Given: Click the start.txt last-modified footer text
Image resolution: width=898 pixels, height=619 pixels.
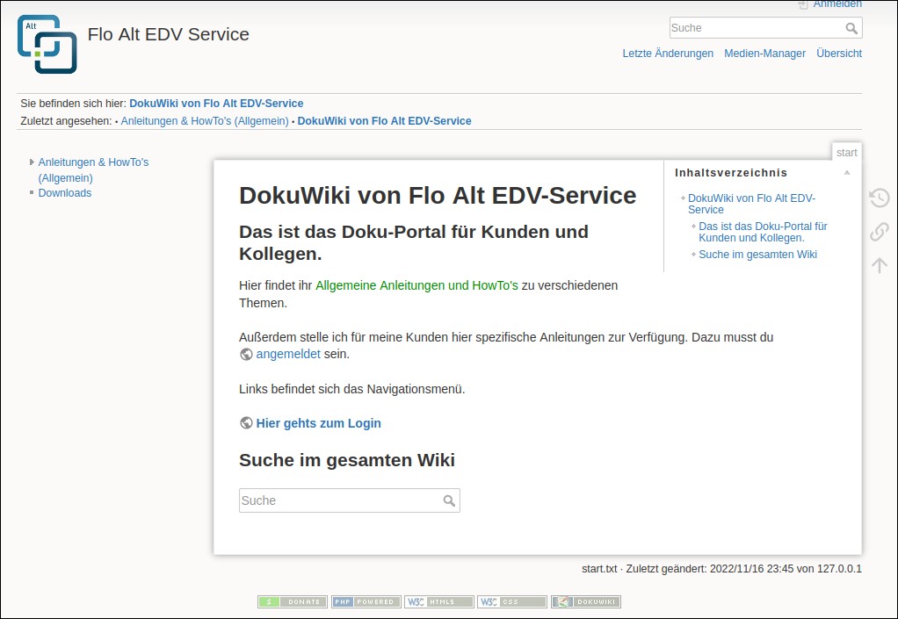Looking at the screenshot, I should click(x=721, y=569).
